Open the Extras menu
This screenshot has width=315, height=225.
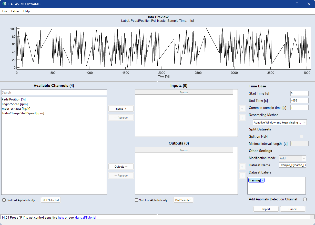click(x=15, y=11)
